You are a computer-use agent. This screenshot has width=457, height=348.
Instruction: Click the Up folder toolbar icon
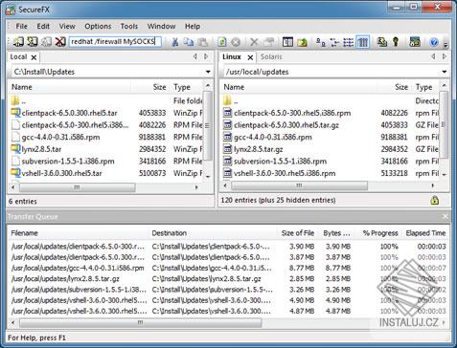tap(302, 42)
